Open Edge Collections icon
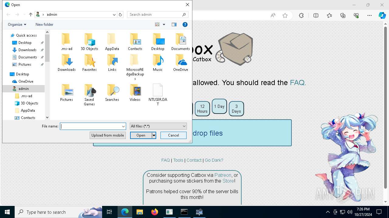Viewport: 389px width, 218px height. 343,15
